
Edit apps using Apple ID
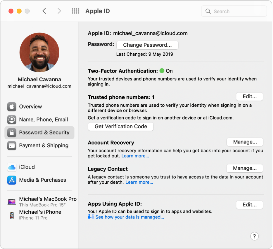[249, 205]
